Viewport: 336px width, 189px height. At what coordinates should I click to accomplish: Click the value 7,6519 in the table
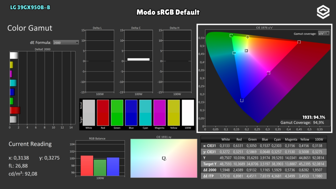coord(265,176)
